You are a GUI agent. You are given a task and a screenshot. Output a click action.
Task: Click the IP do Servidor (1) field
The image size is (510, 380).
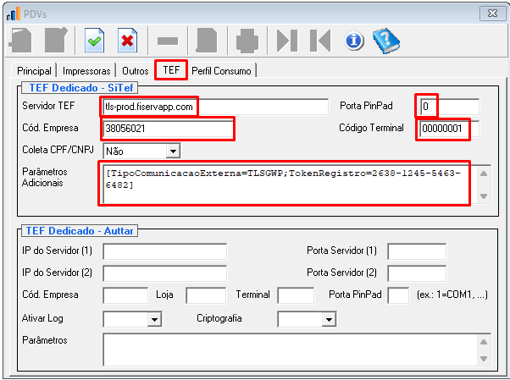165,251
